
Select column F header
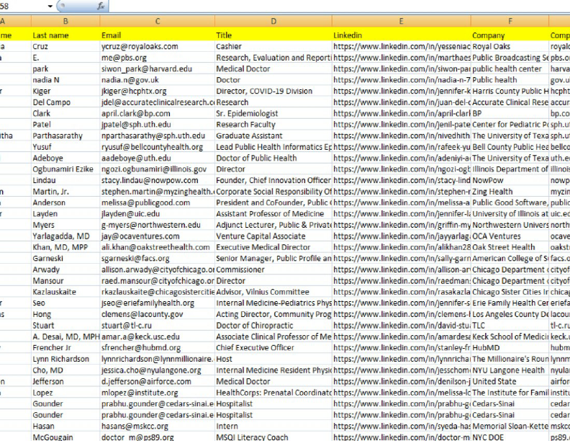(x=510, y=22)
